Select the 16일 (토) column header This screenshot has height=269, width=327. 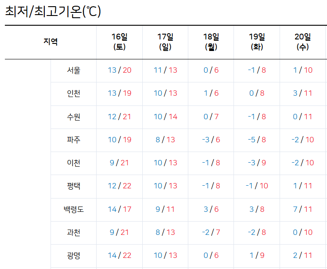(x=120, y=42)
